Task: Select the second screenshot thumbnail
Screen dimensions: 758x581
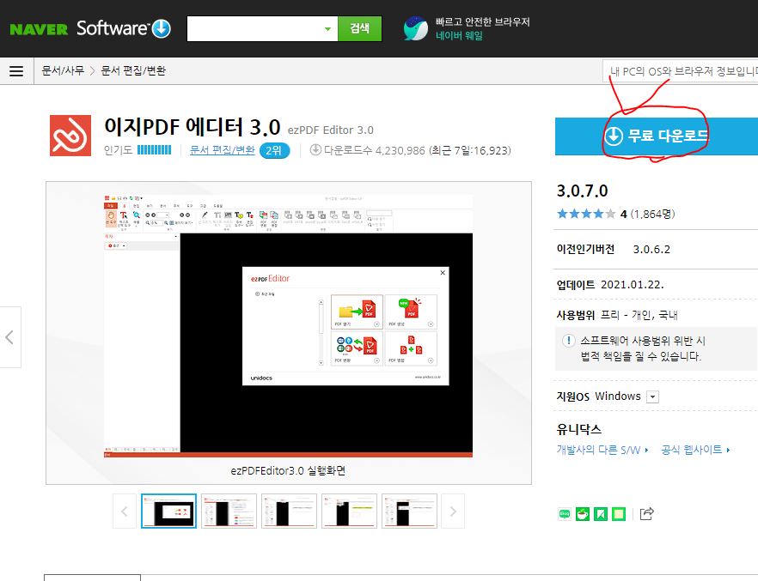Action: tap(229, 511)
